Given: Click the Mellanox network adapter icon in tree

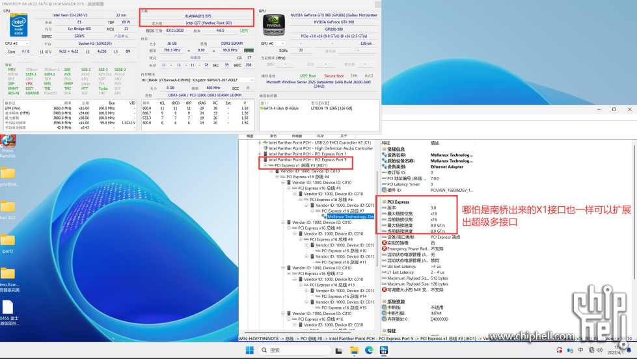Looking at the screenshot, I should coord(324,217).
